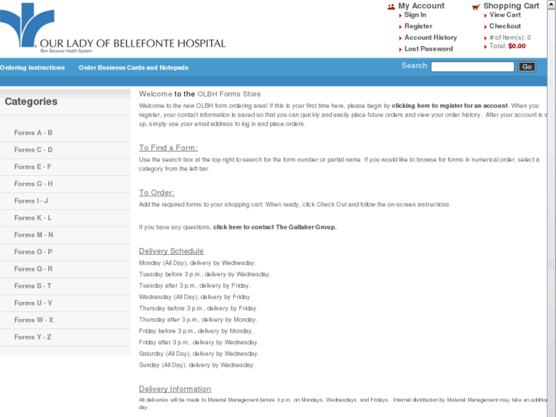The height and width of the screenshot is (417, 556).
Task: Select Forms O - P category
Action: (34, 252)
